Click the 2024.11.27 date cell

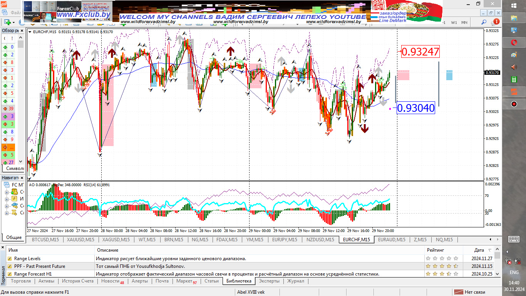point(483,259)
